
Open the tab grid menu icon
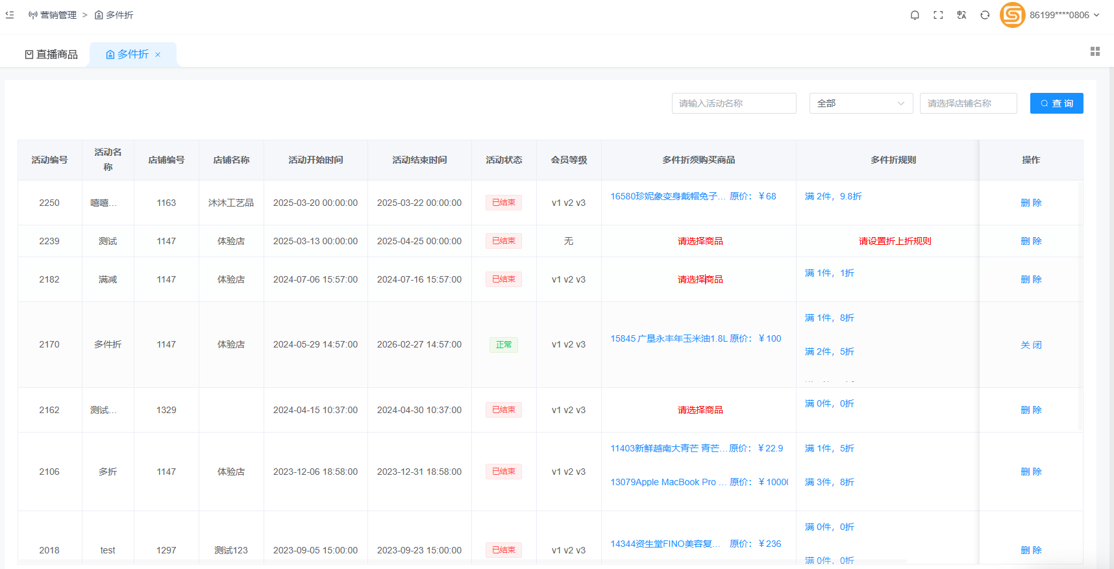pyautogui.click(x=1095, y=51)
